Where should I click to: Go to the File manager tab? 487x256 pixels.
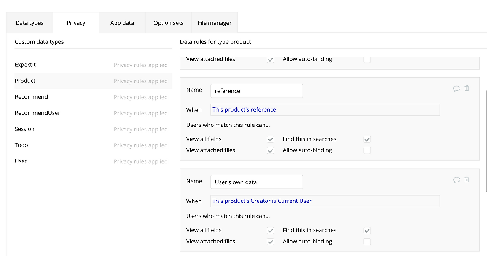(215, 23)
